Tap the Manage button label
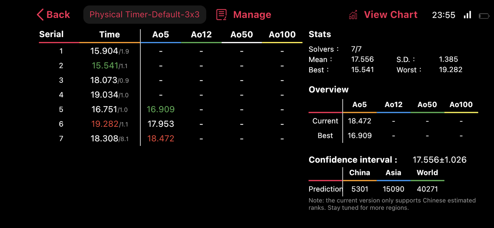Viewport: 494px width, 228px height. point(252,15)
